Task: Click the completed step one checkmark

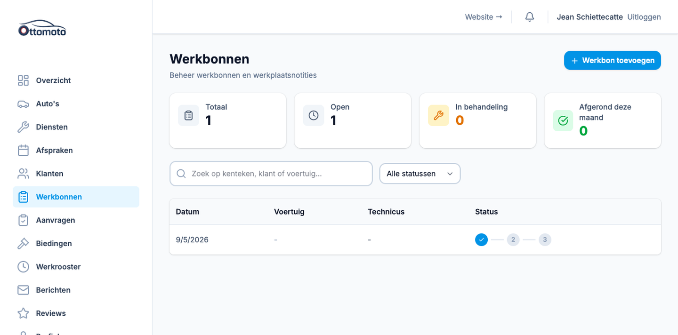Action: (x=481, y=240)
